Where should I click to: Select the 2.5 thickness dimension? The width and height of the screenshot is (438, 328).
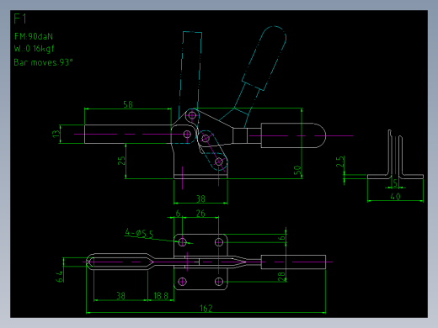[x=340, y=161]
